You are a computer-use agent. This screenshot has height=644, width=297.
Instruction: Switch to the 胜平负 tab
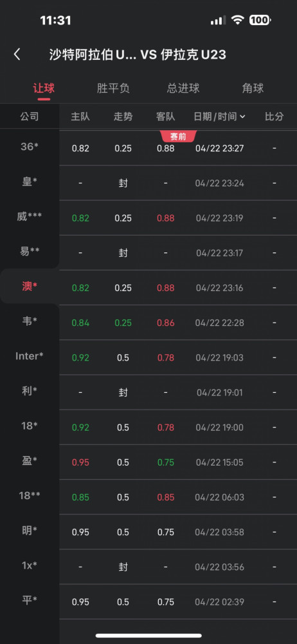[x=113, y=88]
